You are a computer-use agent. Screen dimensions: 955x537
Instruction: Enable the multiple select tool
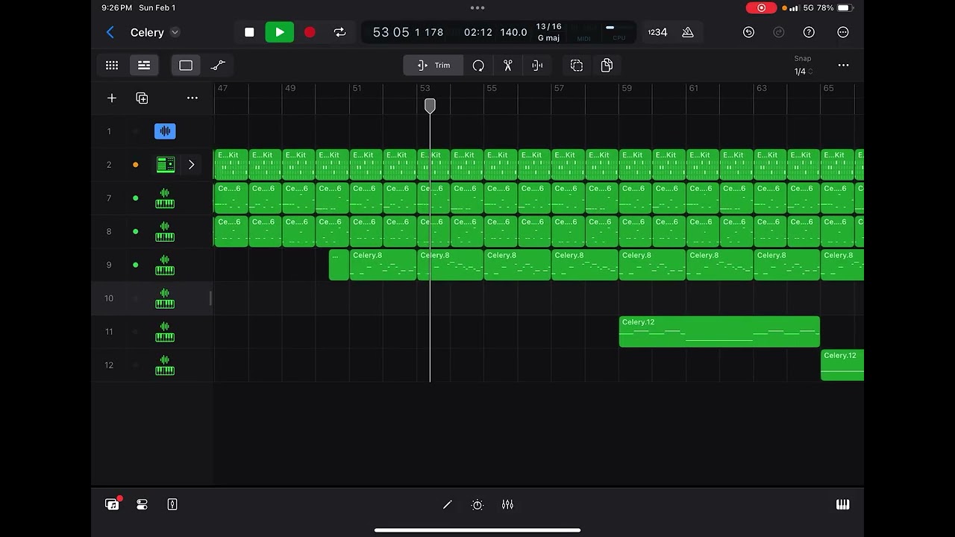click(x=577, y=66)
